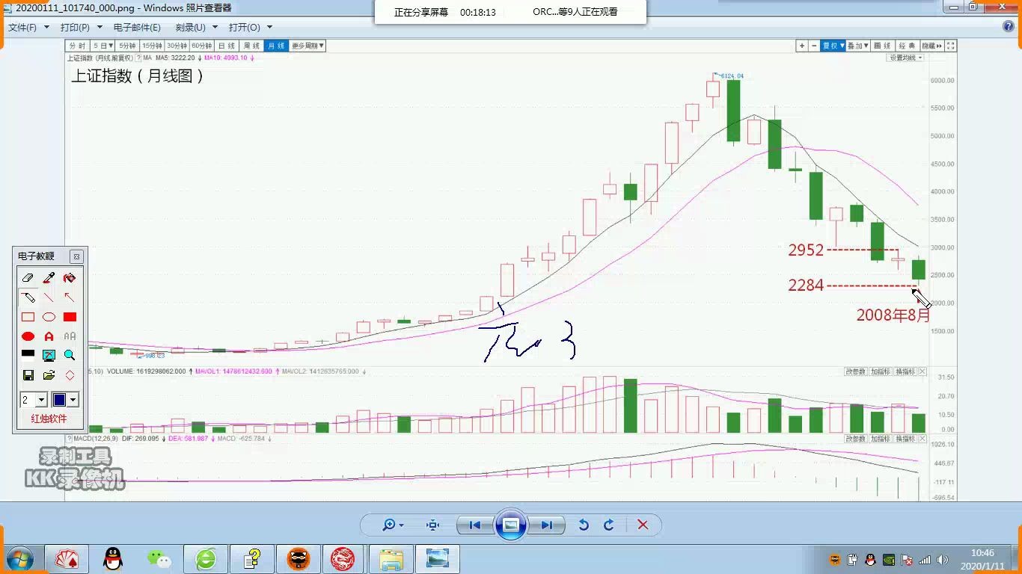Open the zoom magnifier control in Photo Viewer
Screen dimensions: 1022x574
(393, 525)
